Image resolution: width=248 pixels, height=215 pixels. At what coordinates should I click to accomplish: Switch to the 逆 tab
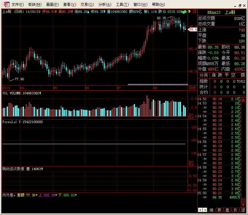click(x=243, y=210)
